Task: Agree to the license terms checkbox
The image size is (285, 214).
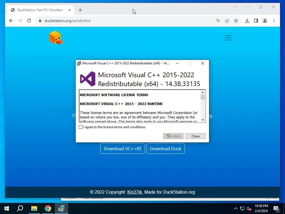Action: (80, 127)
